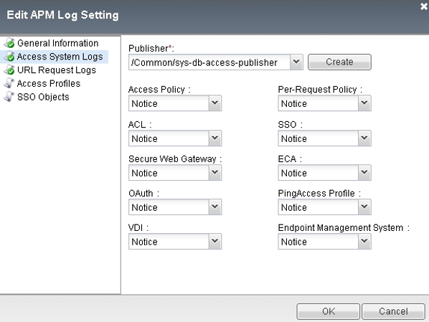Open the Endpoint Management System dropdown
Viewport: 429px width, 322px height.
click(324, 242)
